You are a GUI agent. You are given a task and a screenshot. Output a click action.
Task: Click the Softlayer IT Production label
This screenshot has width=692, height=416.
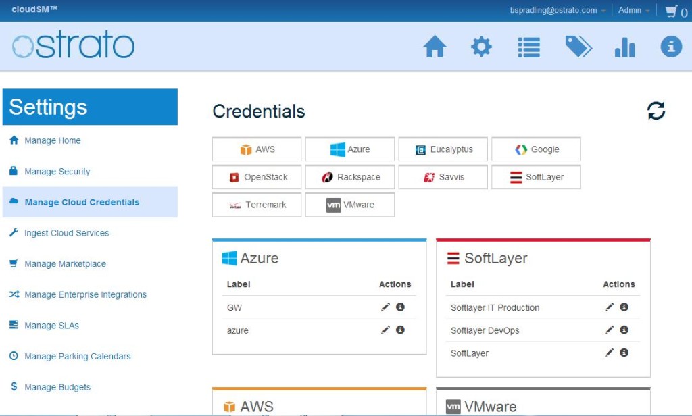click(x=495, y=307)
